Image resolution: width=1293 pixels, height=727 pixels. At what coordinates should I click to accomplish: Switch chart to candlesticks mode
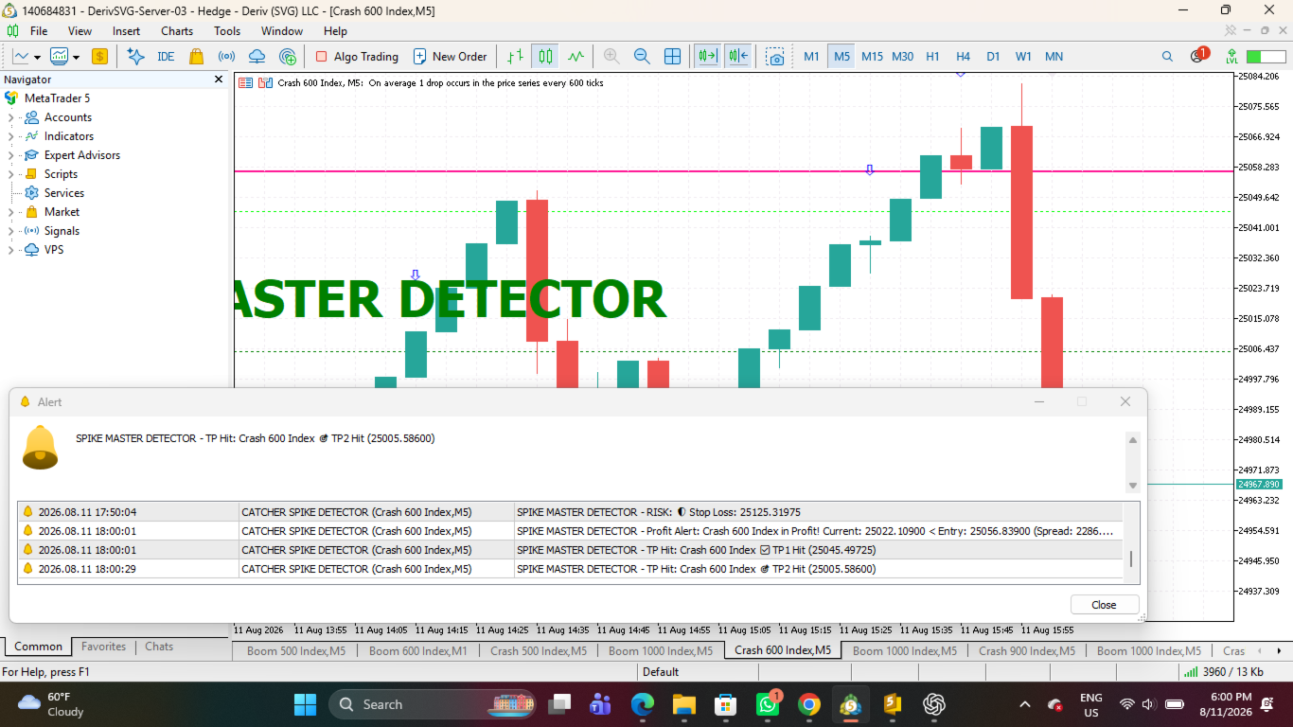tap(545, 57)
